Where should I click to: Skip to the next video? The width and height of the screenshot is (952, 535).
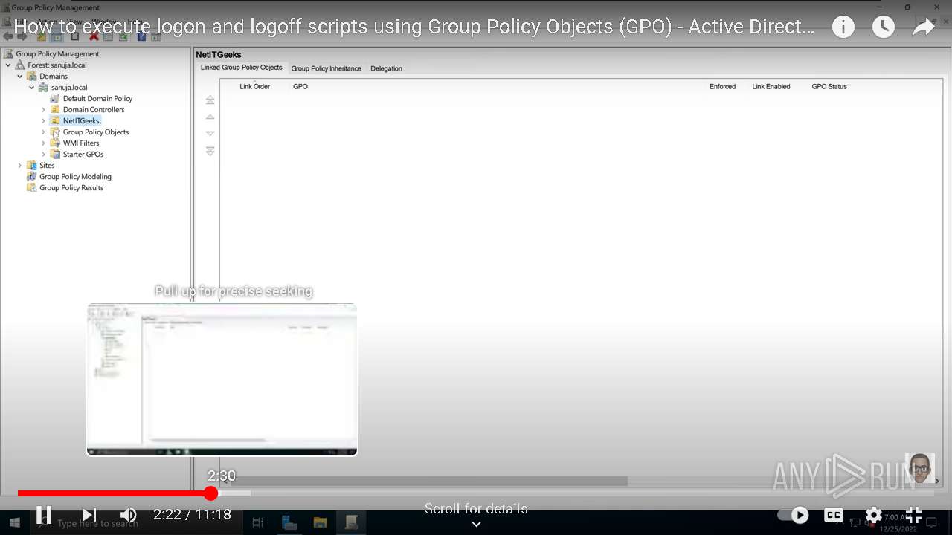[x=89, y=515]
